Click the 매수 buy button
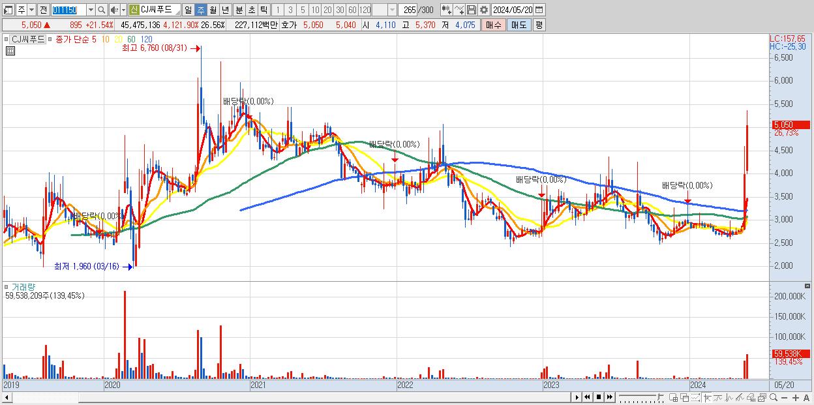The width and height of the screenshot is (814, 405). click(x=492, y=25)
